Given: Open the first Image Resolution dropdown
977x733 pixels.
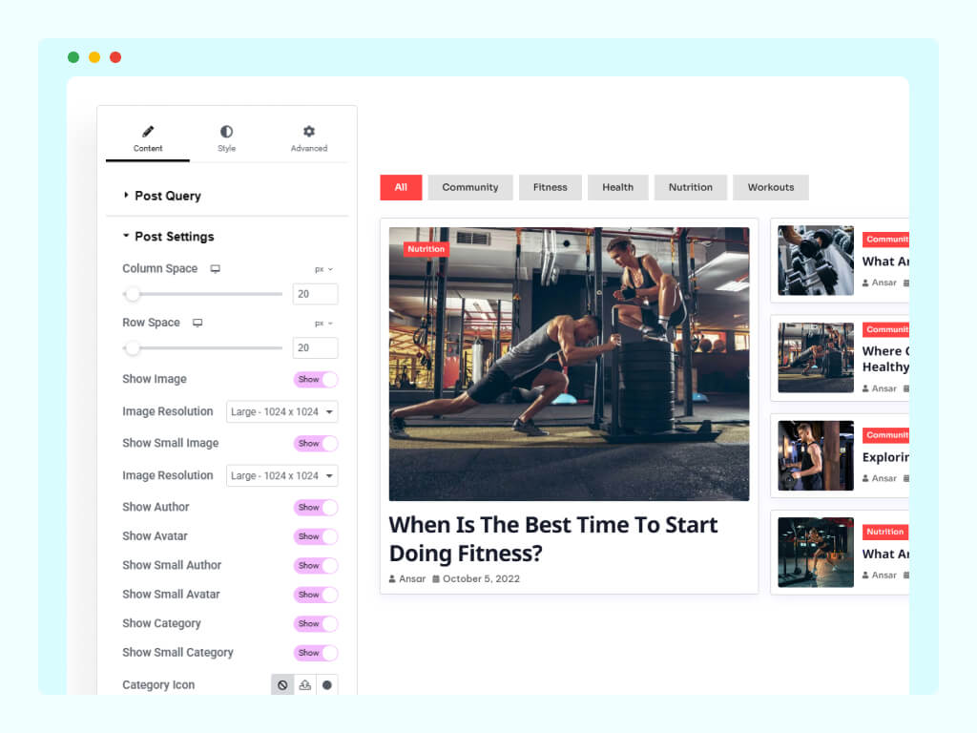Looking at the screenshot, I should (281, 411).
